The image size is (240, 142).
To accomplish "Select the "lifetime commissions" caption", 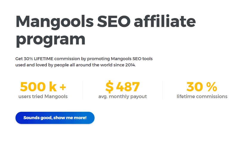I will pyautogui.click(x=202, y=96).
